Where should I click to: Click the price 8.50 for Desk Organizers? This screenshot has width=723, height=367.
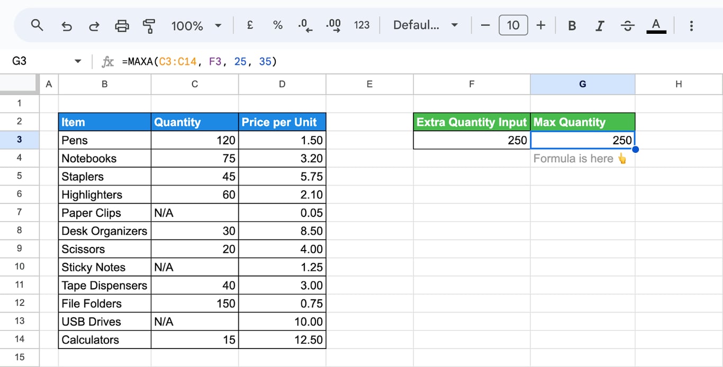point(282,231)
